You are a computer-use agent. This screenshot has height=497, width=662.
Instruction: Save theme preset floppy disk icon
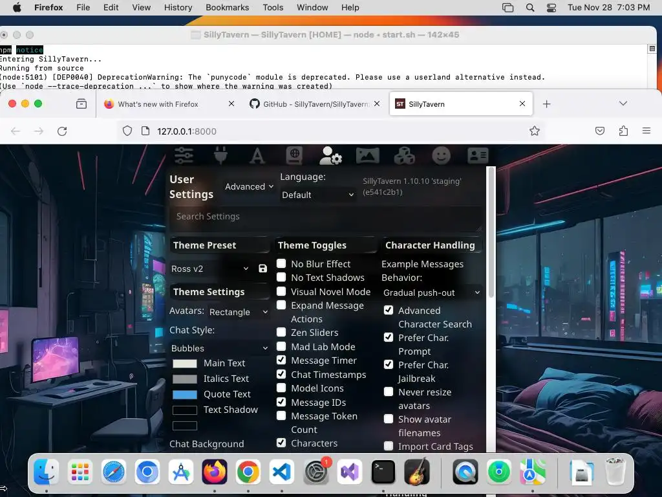tap(262, 269)
